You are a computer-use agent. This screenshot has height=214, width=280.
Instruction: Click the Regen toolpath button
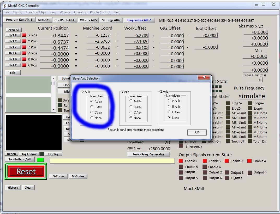(11, 154)
